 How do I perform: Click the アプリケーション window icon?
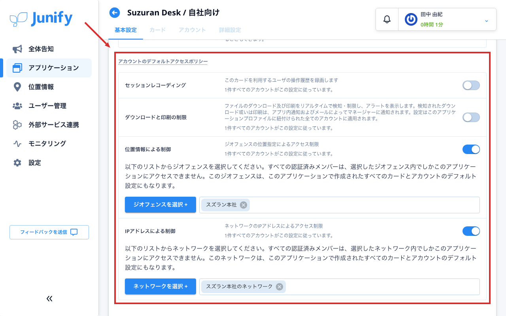click(17, 68)
